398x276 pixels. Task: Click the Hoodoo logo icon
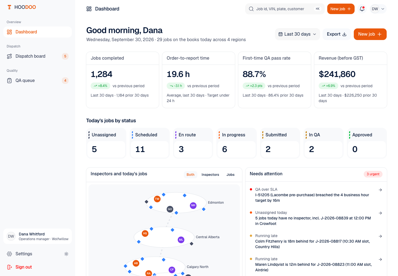point(9,7)
